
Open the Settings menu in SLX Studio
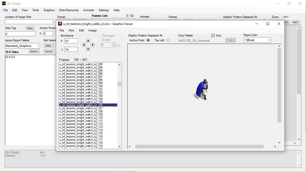[104, 10]
